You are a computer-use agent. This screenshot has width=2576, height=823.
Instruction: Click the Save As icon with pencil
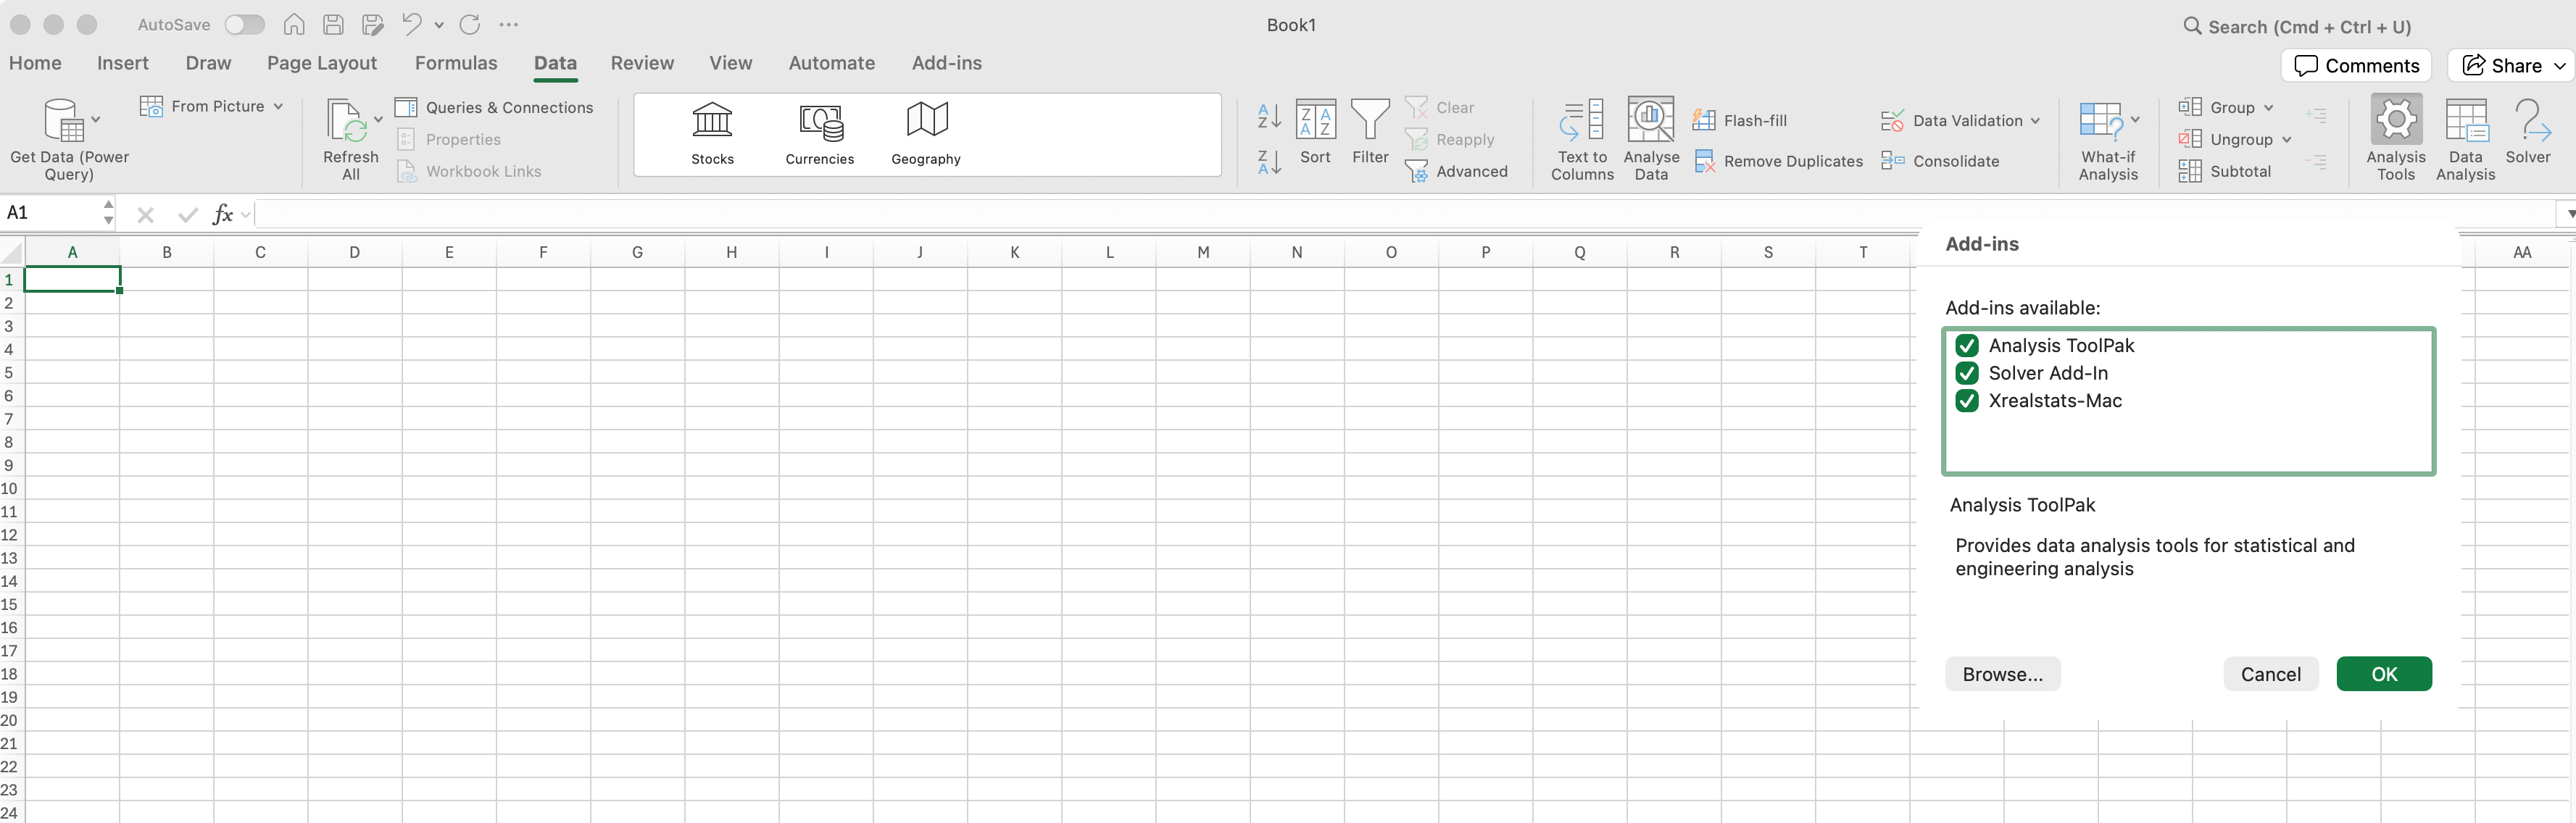tap(373, 25)
